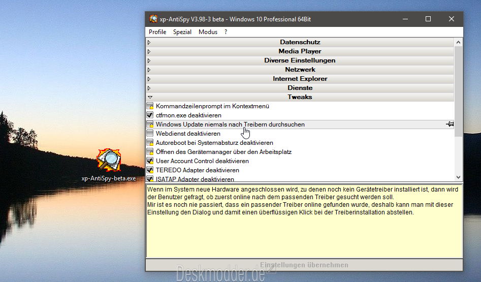Expand the Internet Explorer section arrow
The image size is (481, 282).
point(149,79)
